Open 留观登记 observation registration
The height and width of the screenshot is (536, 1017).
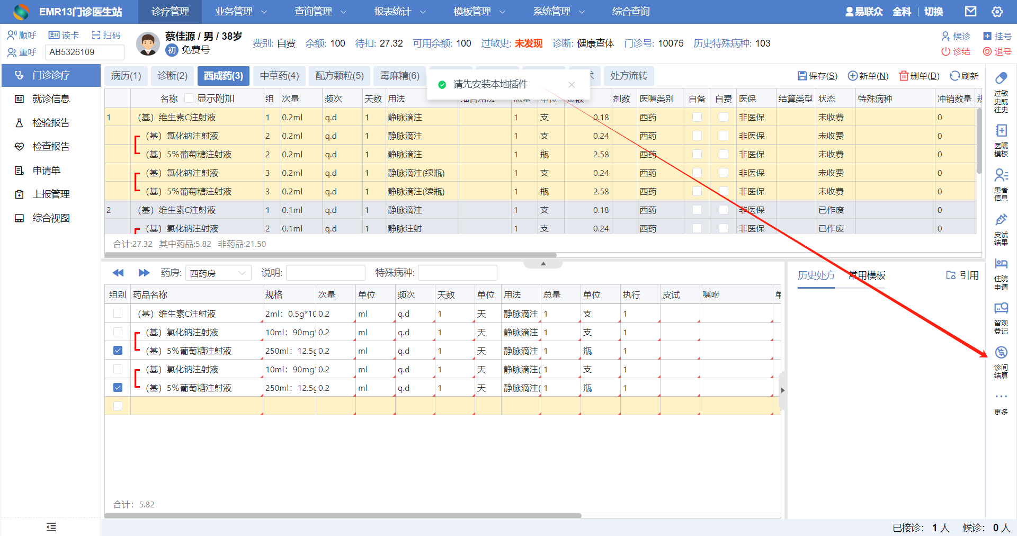click(x=1001, y=318)
